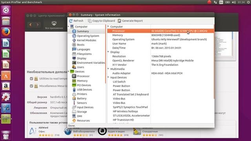Open the Filesystems sidebar entry

pyautogui.click(x=84, y=54)
